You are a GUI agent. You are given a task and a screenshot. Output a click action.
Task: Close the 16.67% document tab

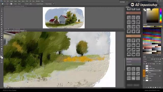coord(26,6)
